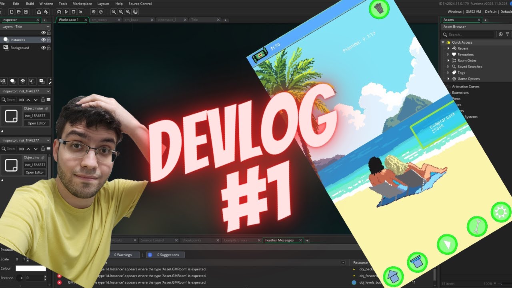Click the Zoom Out magnifier icon
Screen dimensions: 512x288
114,12
